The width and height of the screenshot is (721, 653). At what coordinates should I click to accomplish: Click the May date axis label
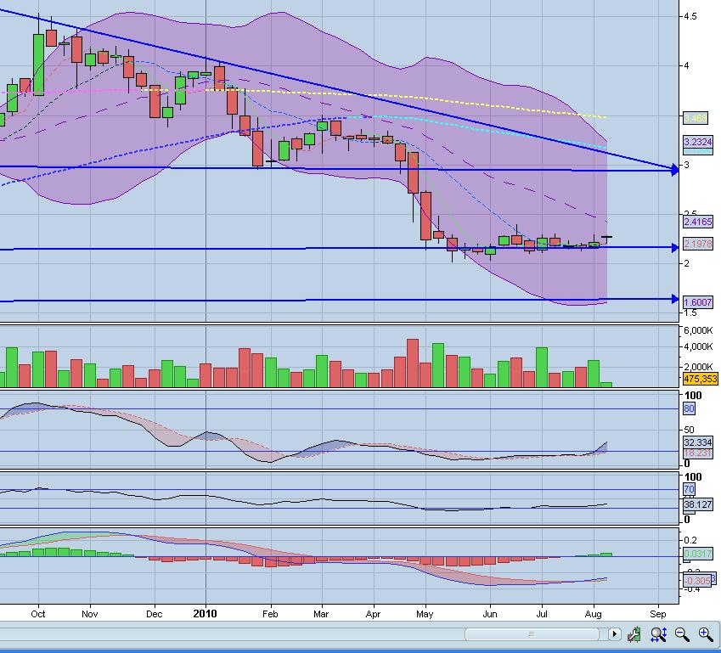click(425, 614)
